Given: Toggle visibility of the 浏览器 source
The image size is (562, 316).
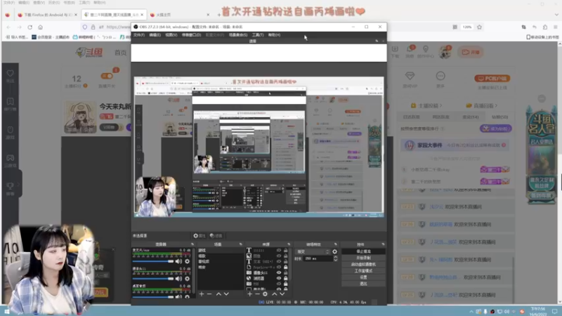Looking at the screenshot, I should coord(279,278).
